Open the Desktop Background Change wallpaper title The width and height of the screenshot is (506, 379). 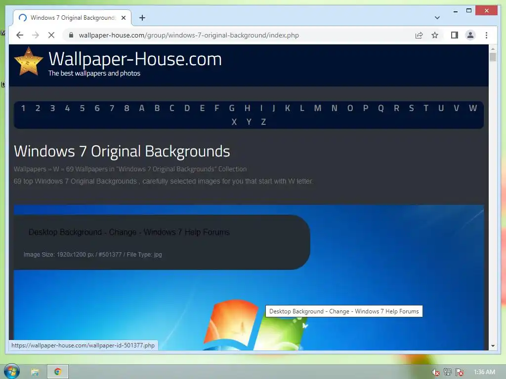click(129, 232)
